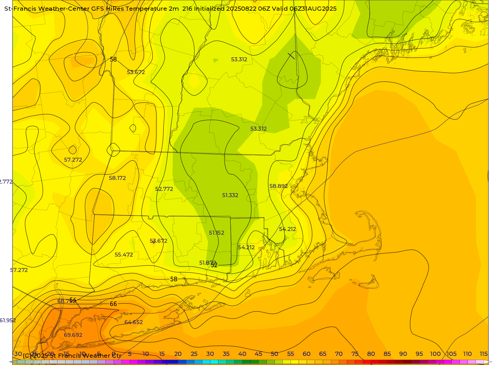Click the white right arrow end of color bar
Viewport: 501px width, 365px height.
click(x=488, y=362)
